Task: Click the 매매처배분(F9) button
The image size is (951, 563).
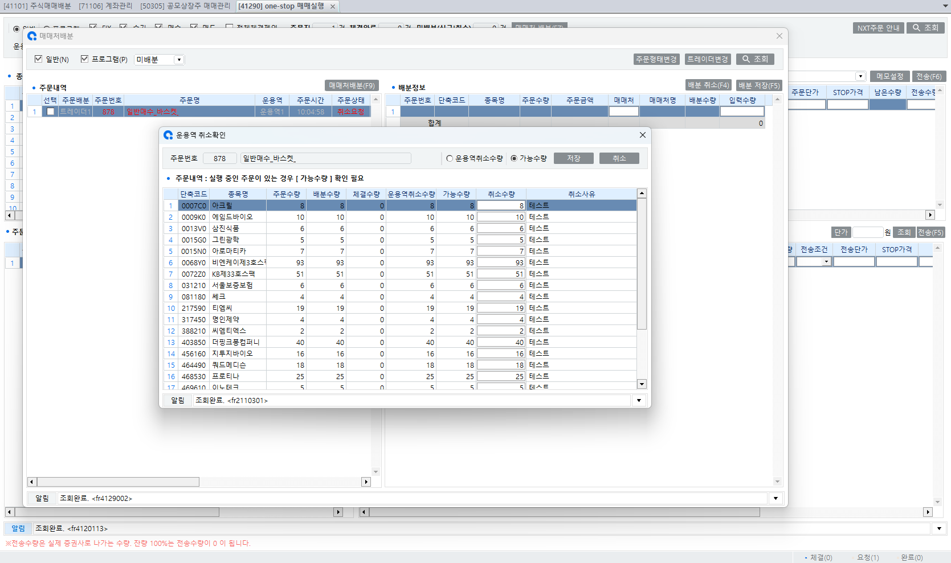Action: click(x=352, y=85)
